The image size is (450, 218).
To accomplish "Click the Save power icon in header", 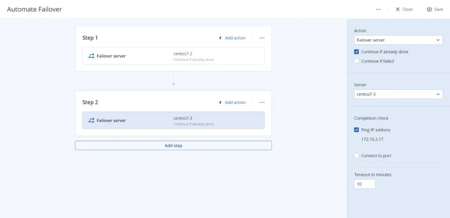I will pyautogui.click(x=429, y=9).
